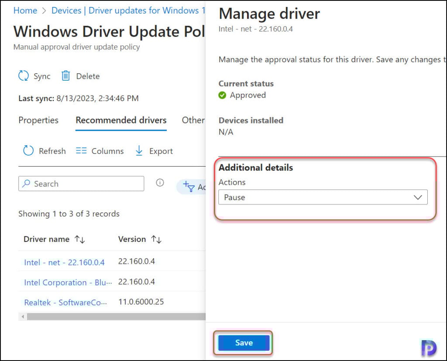
Task: Click the Delete trash can icon
Action: 65,76
